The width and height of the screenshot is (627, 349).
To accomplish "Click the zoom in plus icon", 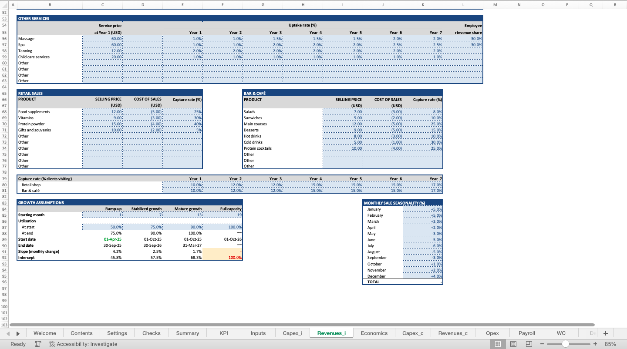I will (595, 344).
